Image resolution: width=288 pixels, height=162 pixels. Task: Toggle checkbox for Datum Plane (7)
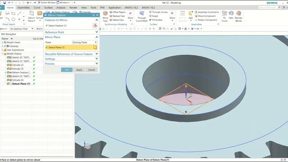click(8, 84)
